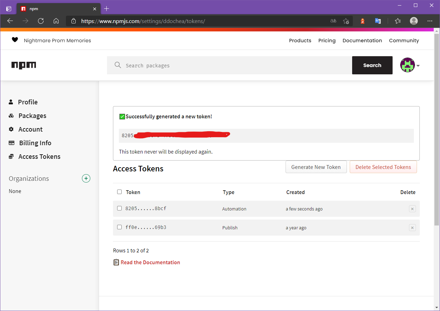The width and height of the screenshot is (440, 311).
Task: Click 'This token never will be displayed again'
Action: tap(166, 151)
